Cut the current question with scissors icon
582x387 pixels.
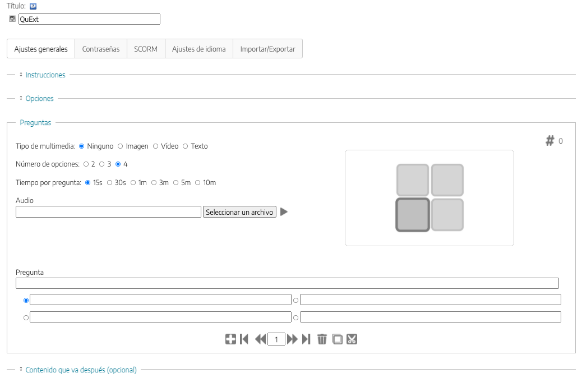[352, 339]
